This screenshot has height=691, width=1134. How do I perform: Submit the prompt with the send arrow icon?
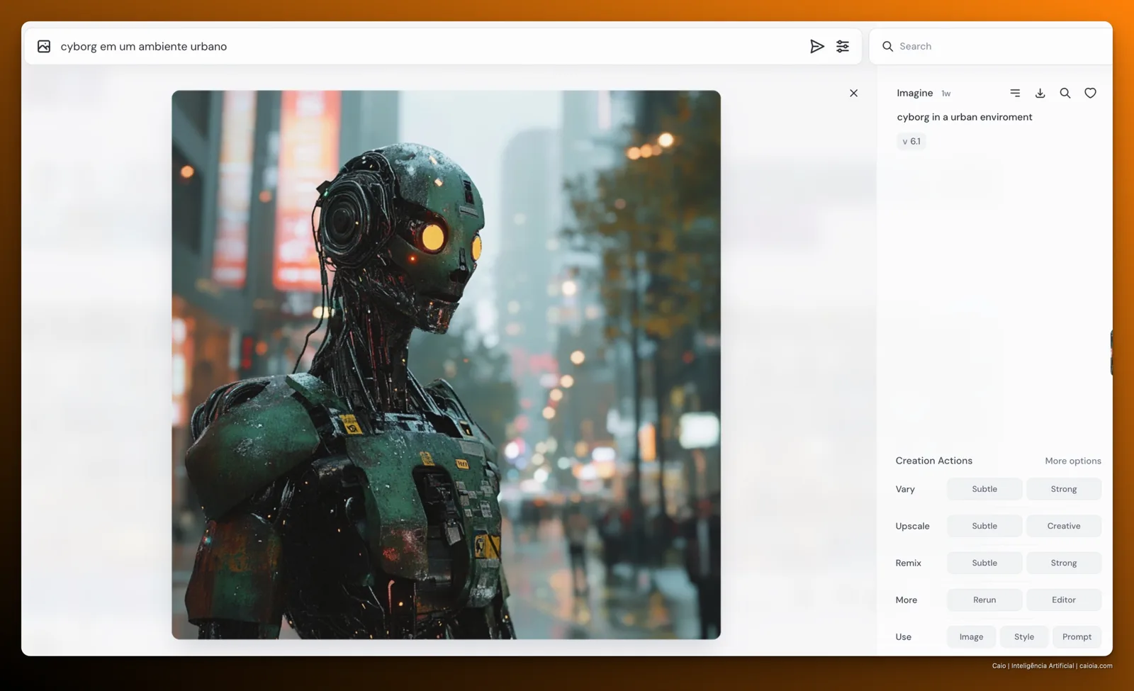click(816, 46)
